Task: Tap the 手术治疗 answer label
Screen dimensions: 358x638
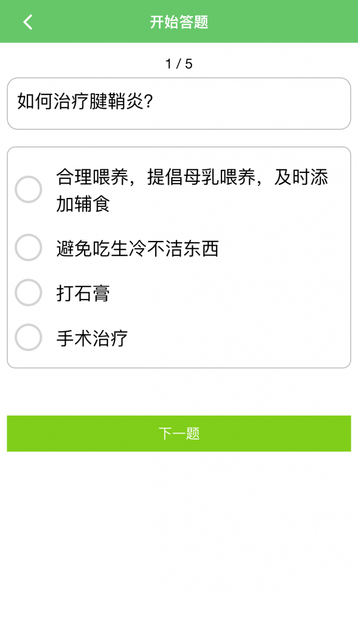Action: pyautogui.click(x=92, y=338)
